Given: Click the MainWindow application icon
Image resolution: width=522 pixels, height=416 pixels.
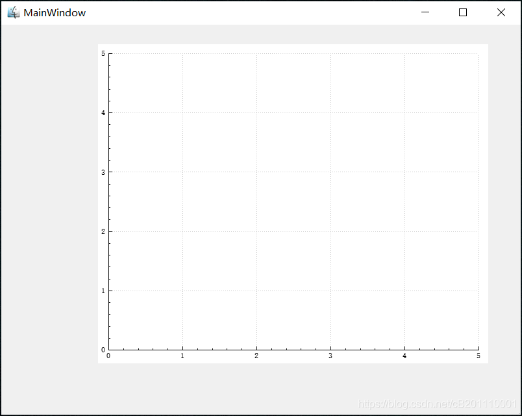Looking at the screenshot, I should pos(12,12).
